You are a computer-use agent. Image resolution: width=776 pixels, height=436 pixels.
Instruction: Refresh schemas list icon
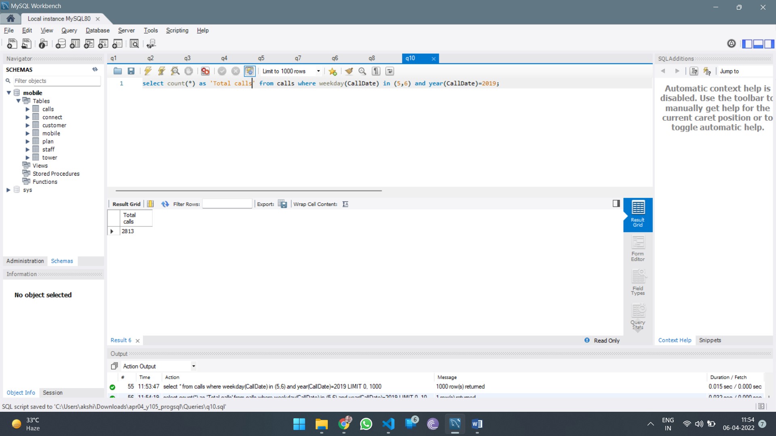point(95,69)
